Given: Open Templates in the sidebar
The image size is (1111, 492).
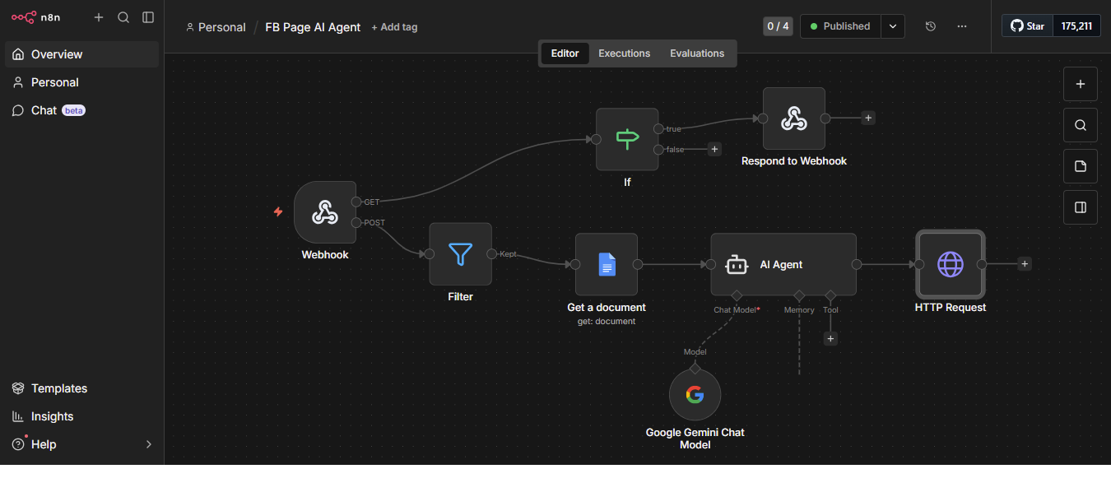Looking at the screenshot, I should pyautogui.click(x=82, y=388).
